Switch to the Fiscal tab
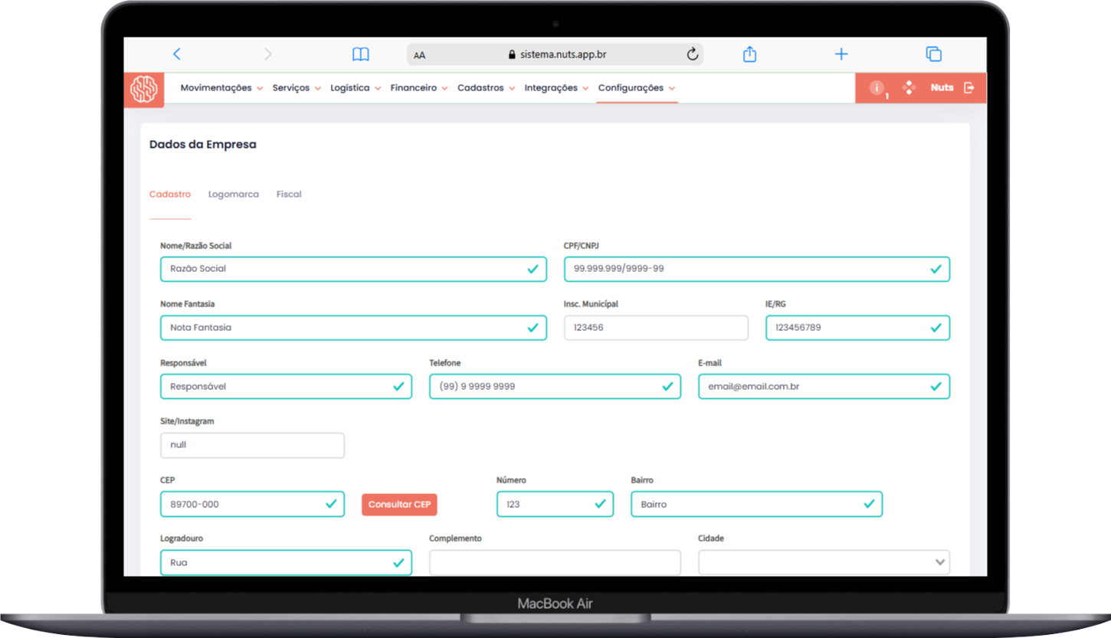Image resolution: width=1111 pixels, height=638 pixels. (289, 195)
